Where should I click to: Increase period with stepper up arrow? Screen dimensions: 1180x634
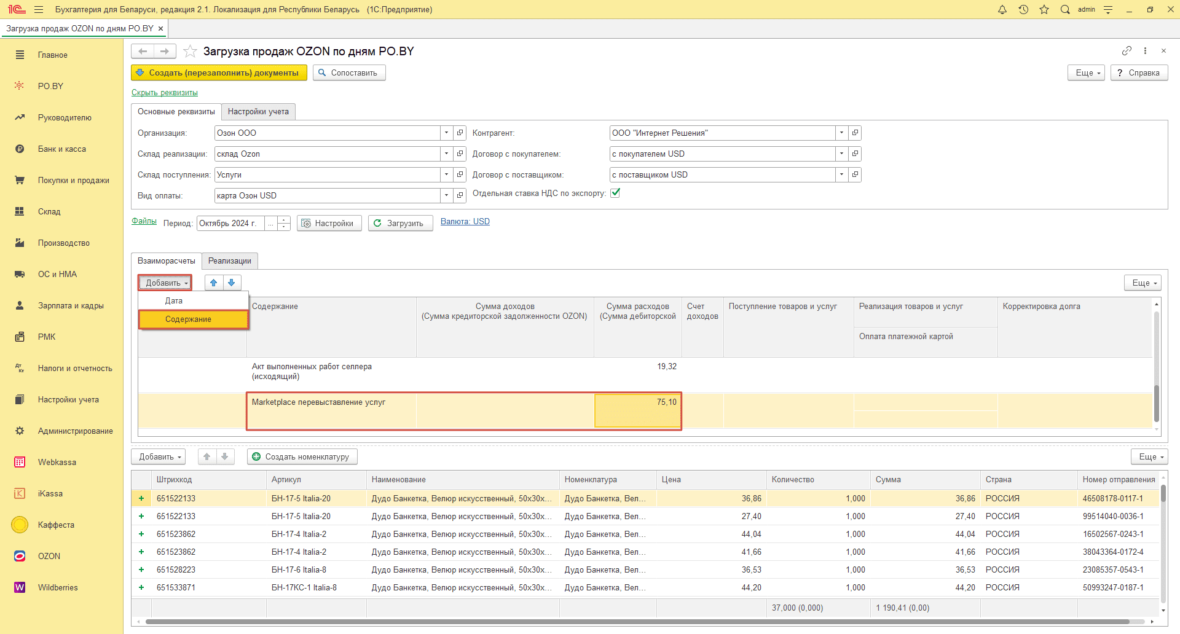[x=283, y=219]
